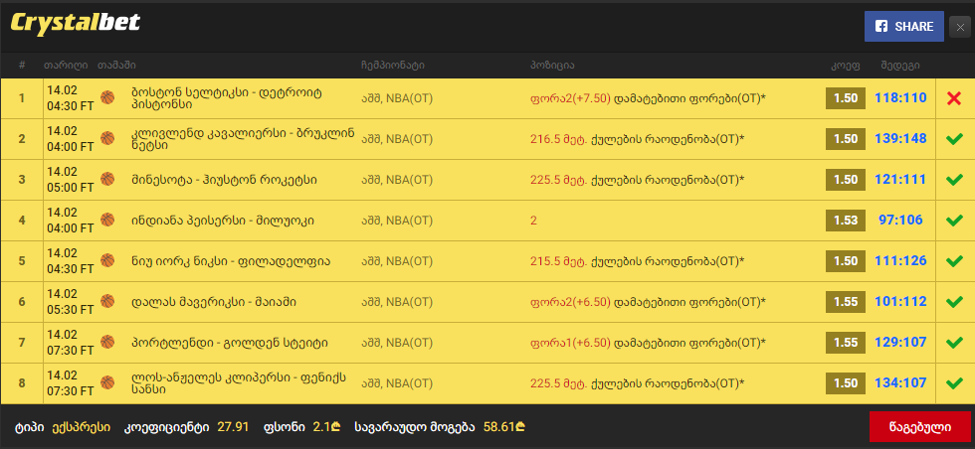Click the red წაგებული status button
The width and height of the screenshot is (975, 449).
[x=919, y=426]
